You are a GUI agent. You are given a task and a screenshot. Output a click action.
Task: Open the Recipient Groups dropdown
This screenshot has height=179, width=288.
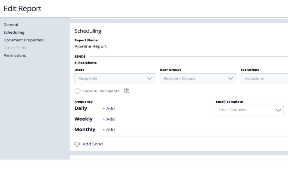coord(198,78)
